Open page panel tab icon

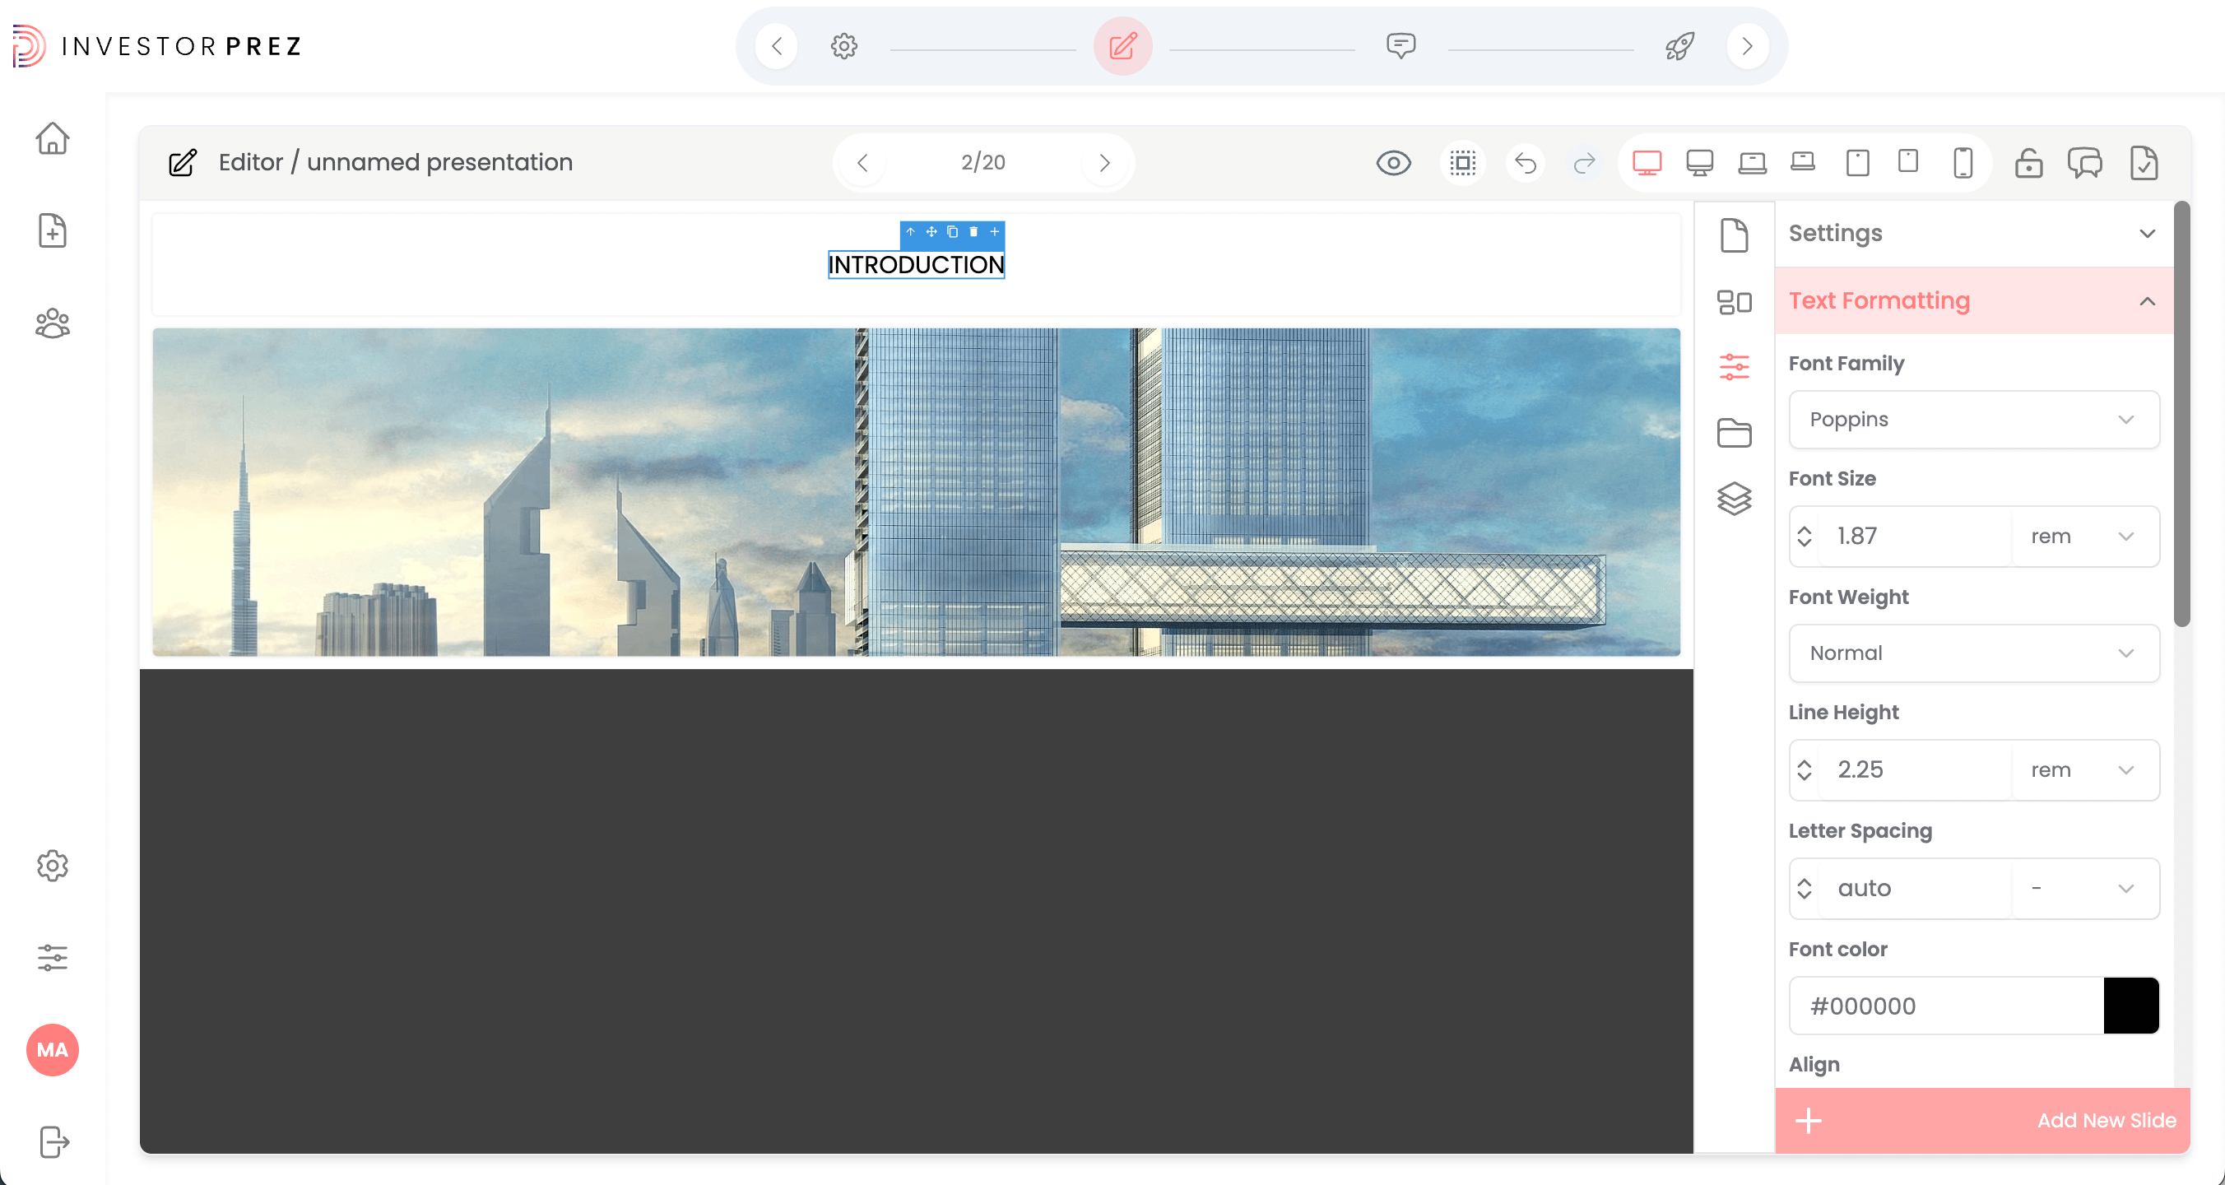coord(1734,235)
